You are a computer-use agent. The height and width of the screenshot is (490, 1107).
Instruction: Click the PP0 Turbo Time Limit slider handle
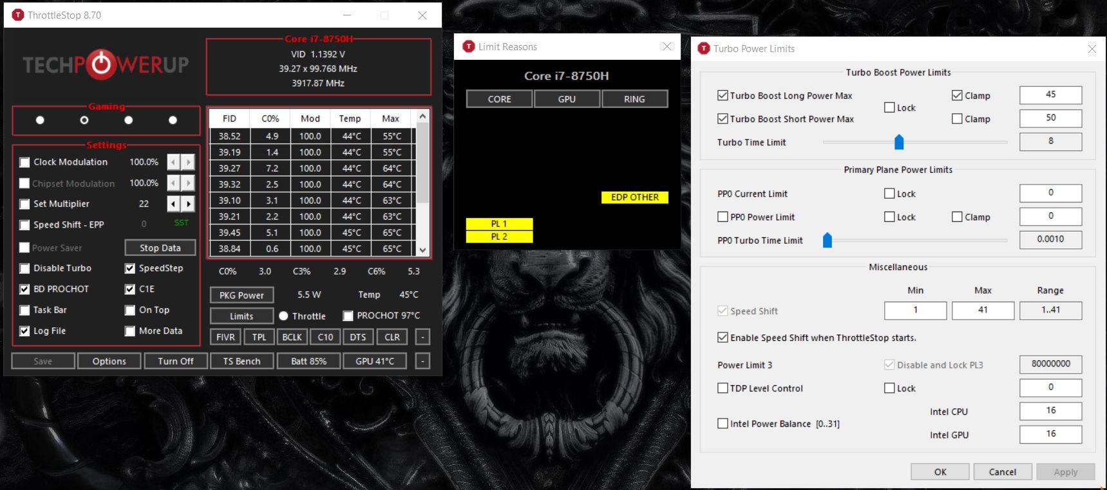828,240
